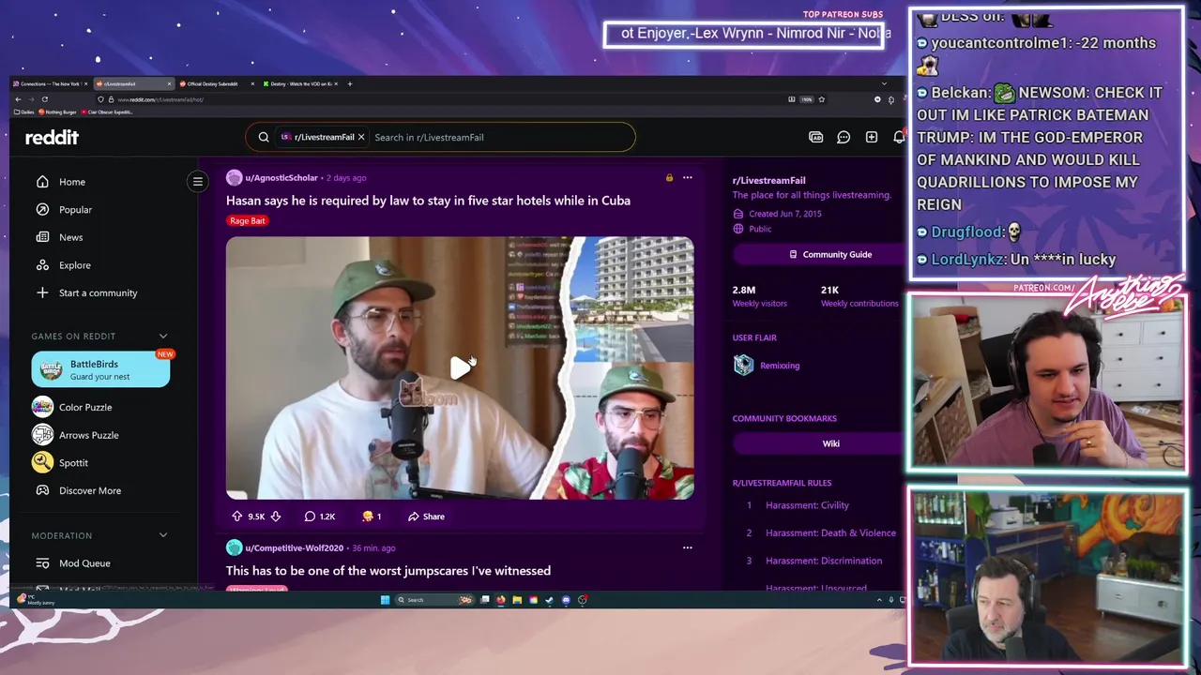
Task: Give an award to the Hasan post
Action: (x=372, y=517)
